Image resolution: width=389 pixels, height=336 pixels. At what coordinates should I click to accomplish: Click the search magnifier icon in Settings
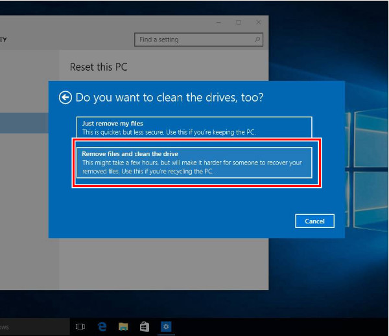coord(257,39)
